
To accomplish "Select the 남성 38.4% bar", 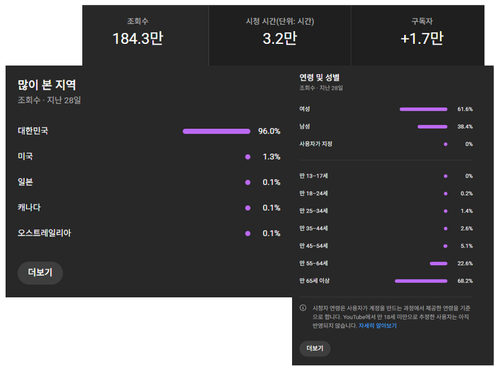I will tap(432, 127).
